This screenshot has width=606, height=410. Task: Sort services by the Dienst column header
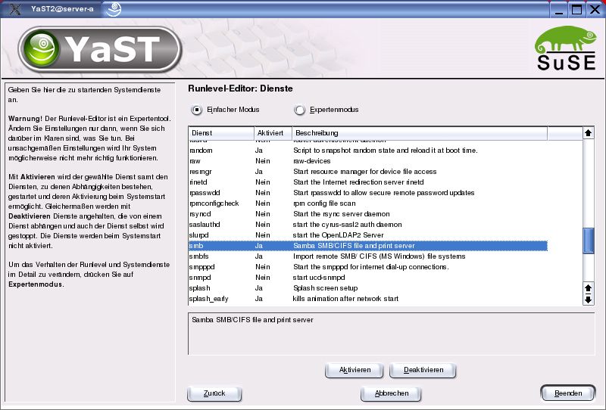click(221, 133)
